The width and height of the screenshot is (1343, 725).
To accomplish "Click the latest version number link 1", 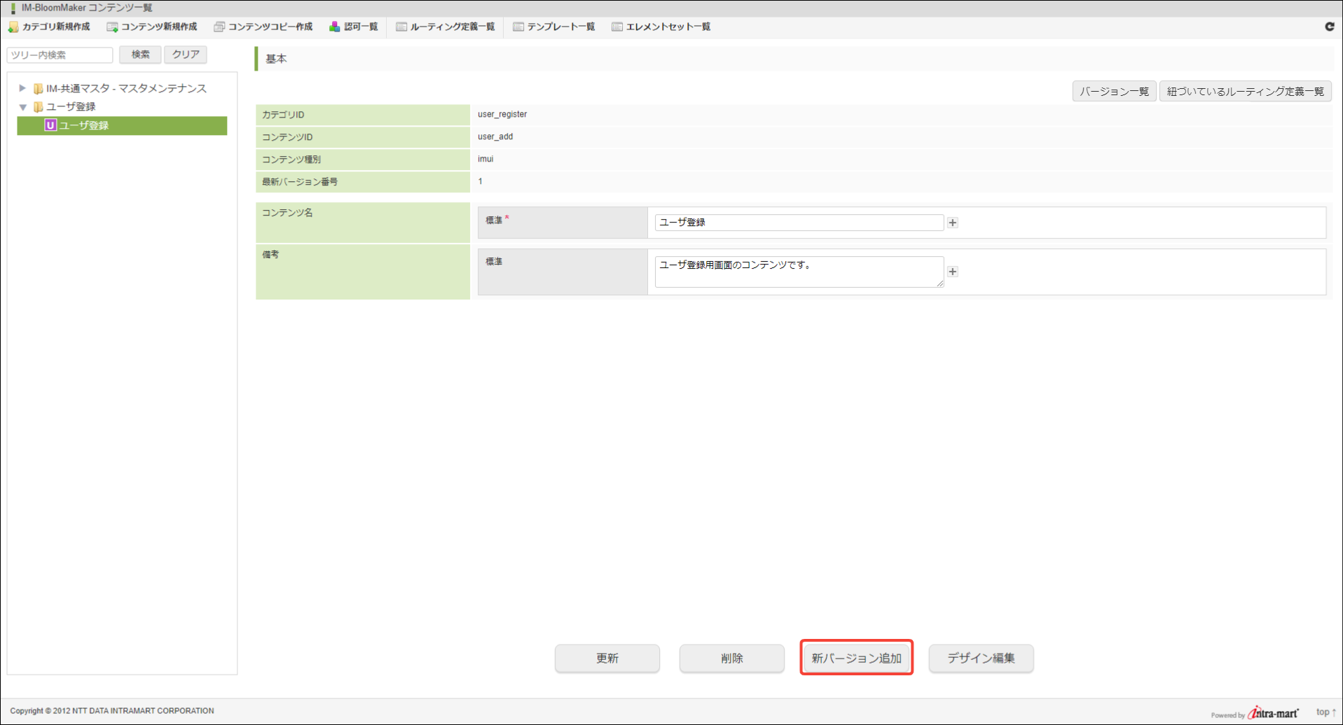I will click(480, 181).
